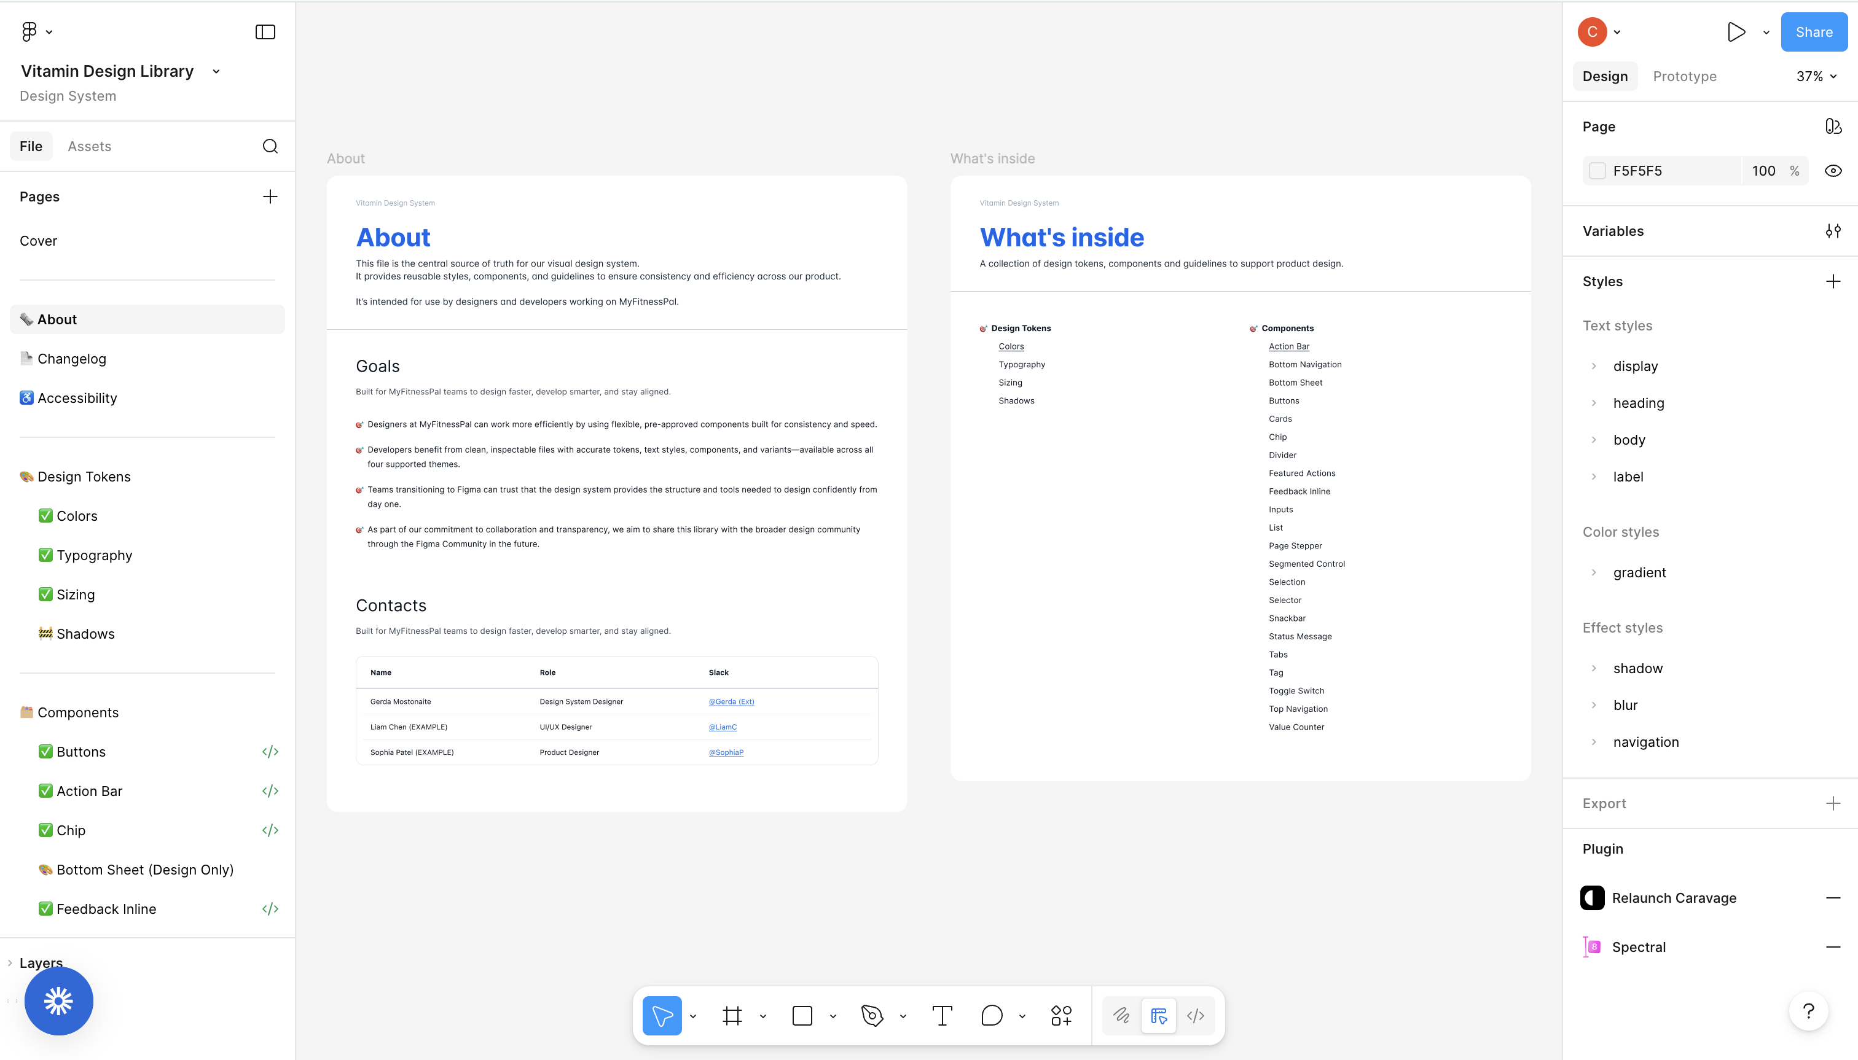Open the Vitamin Design Library dropdown
This screenshot has width=1858, height=1060.
coord(216,71)
